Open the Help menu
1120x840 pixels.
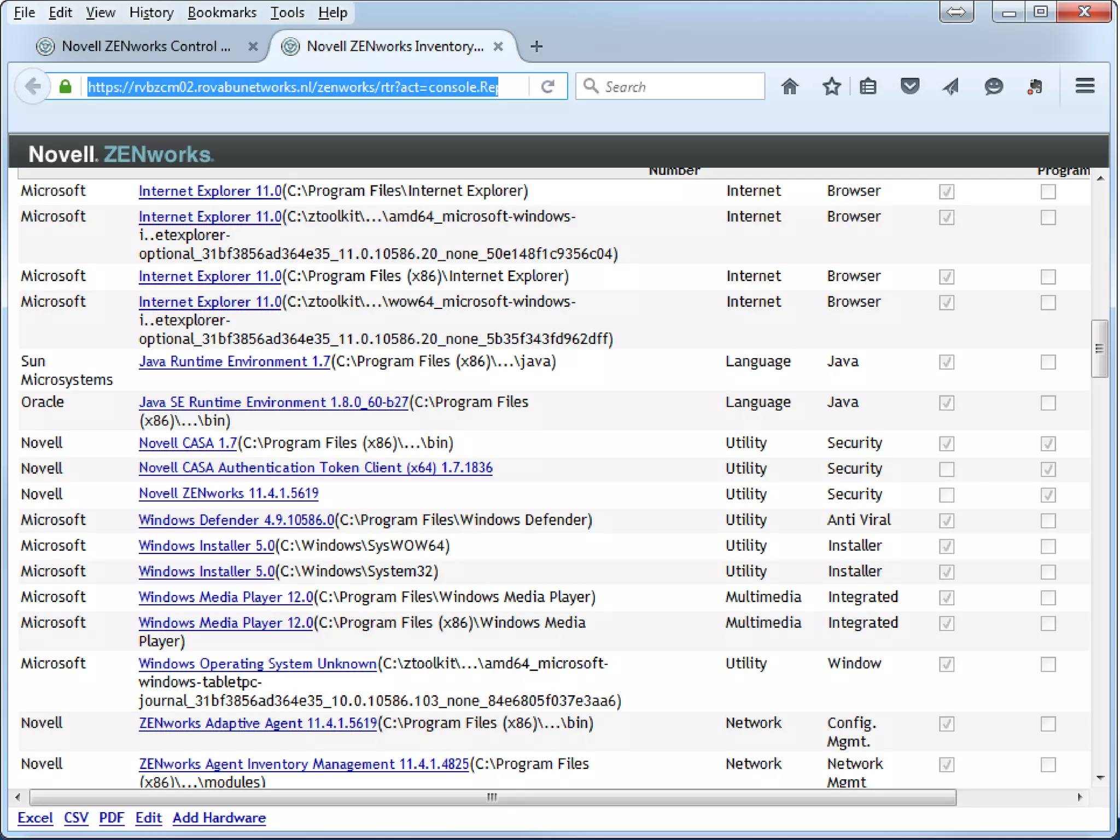click(x=332, y=12)
